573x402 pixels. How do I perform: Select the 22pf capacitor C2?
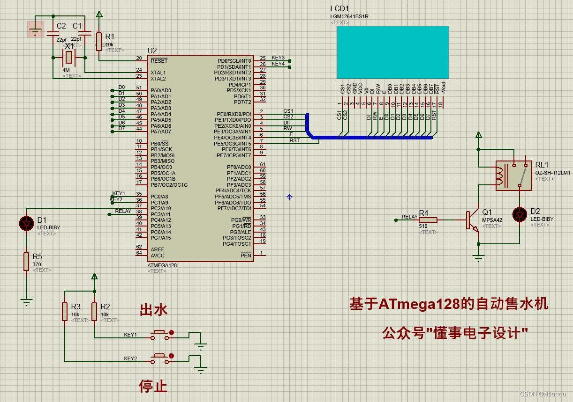click(x=53, y=33)
